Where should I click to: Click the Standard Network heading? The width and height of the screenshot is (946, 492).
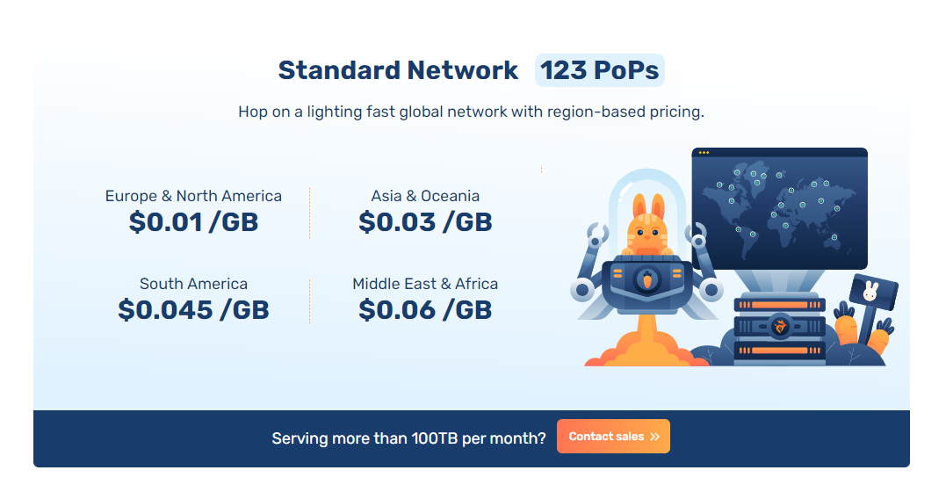click(x=398, y=70)
